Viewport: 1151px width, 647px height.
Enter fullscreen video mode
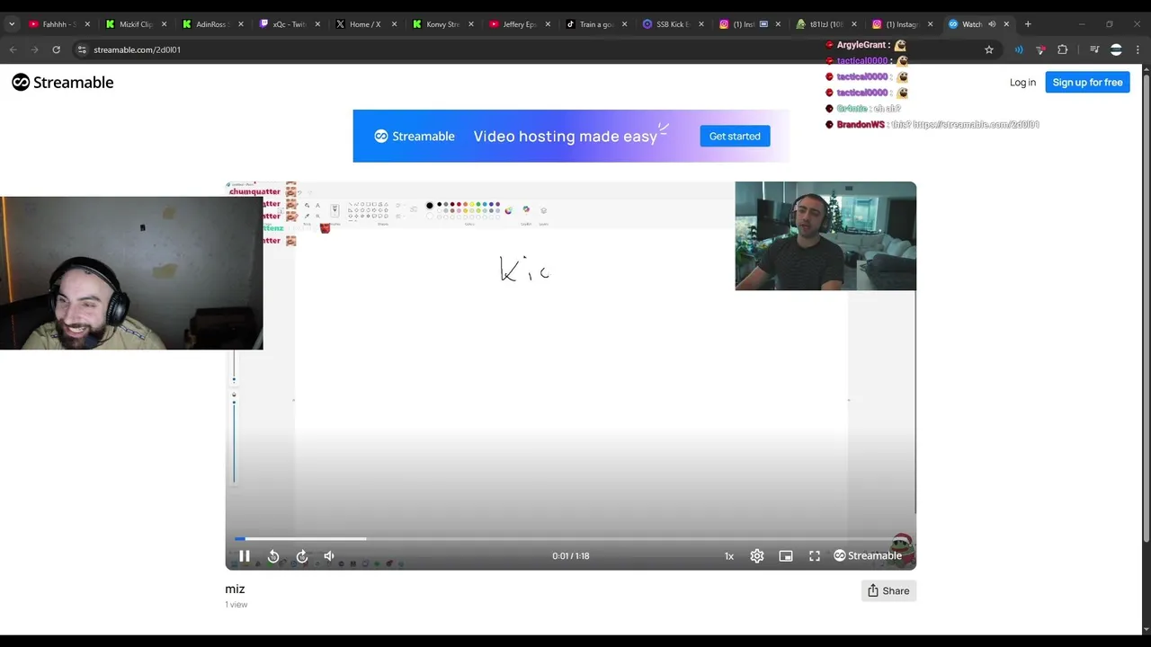coord(815,556)
